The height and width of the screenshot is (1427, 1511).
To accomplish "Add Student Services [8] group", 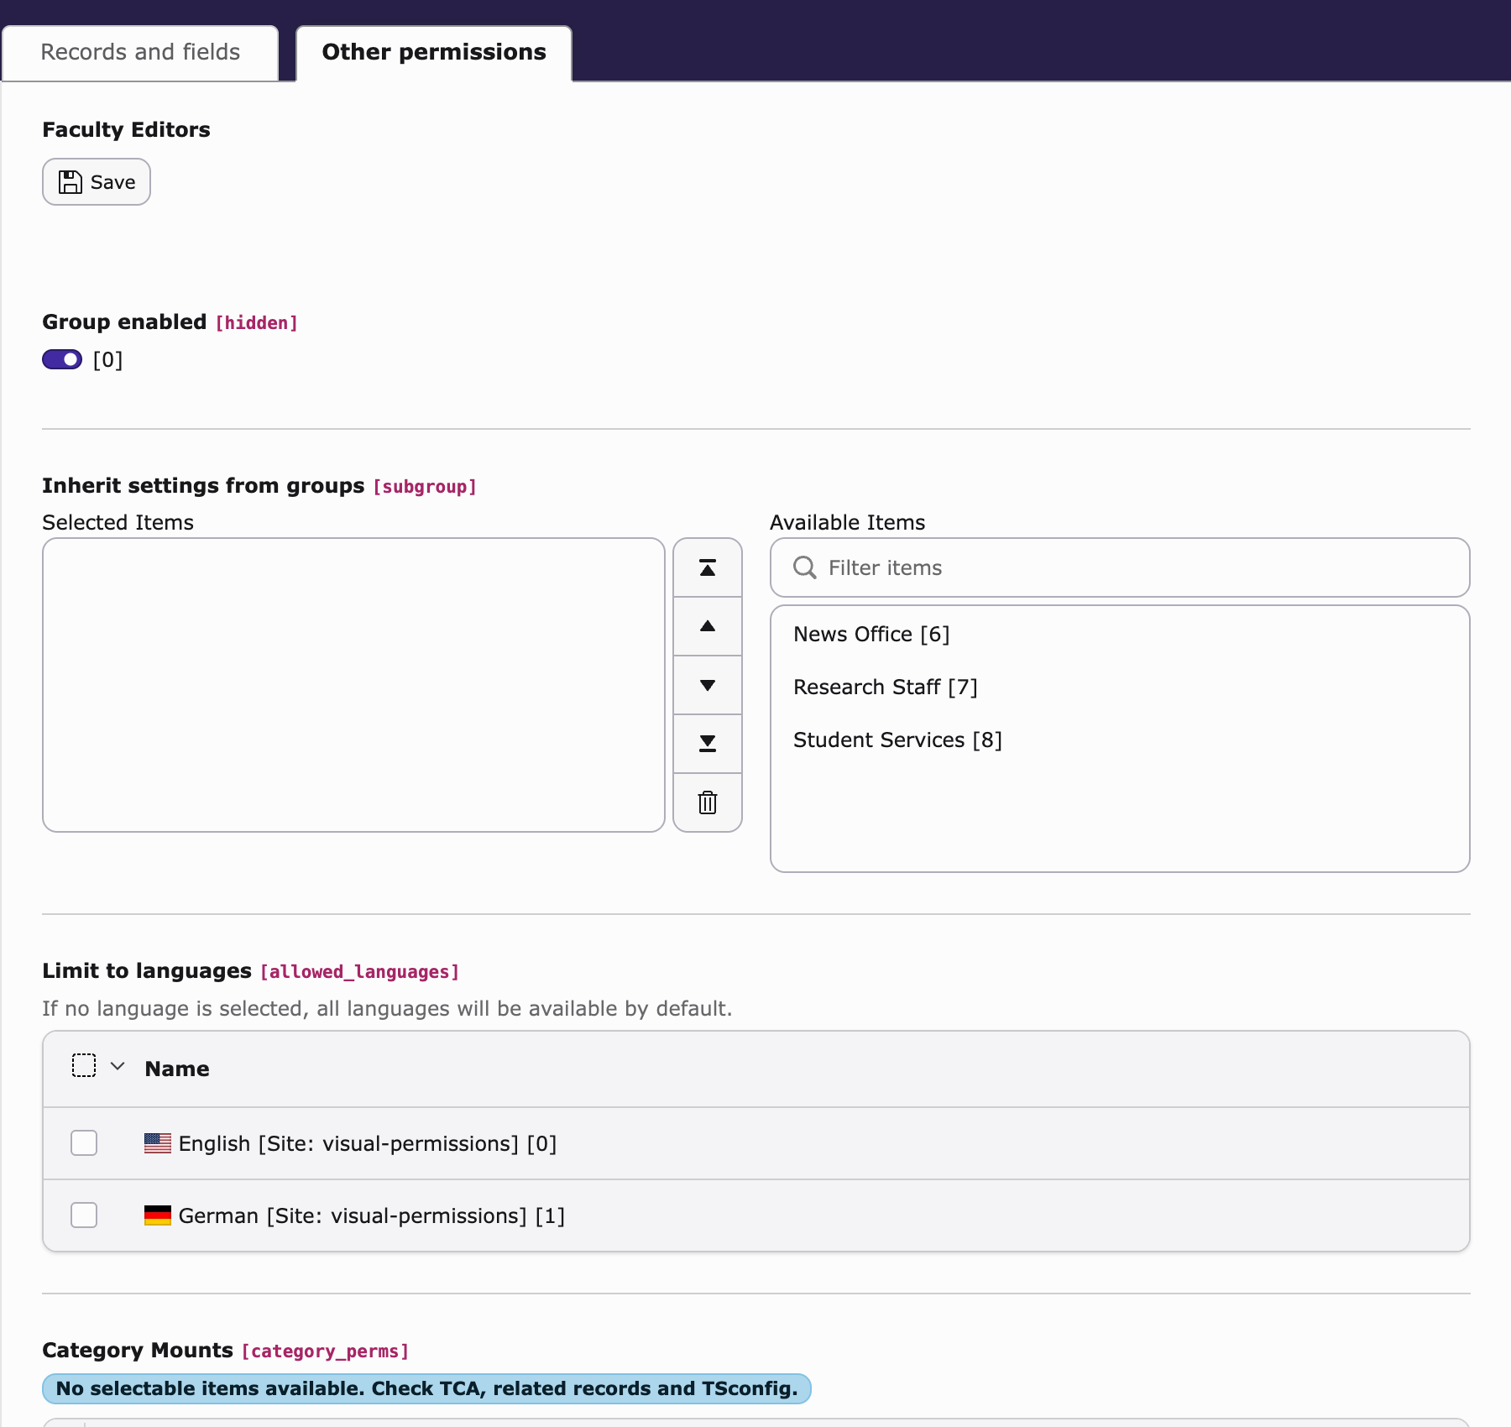I will 897,740.
